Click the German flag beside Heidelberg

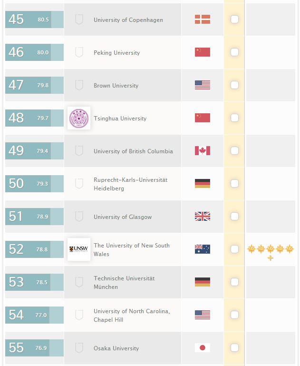click(x=202, y=184)
